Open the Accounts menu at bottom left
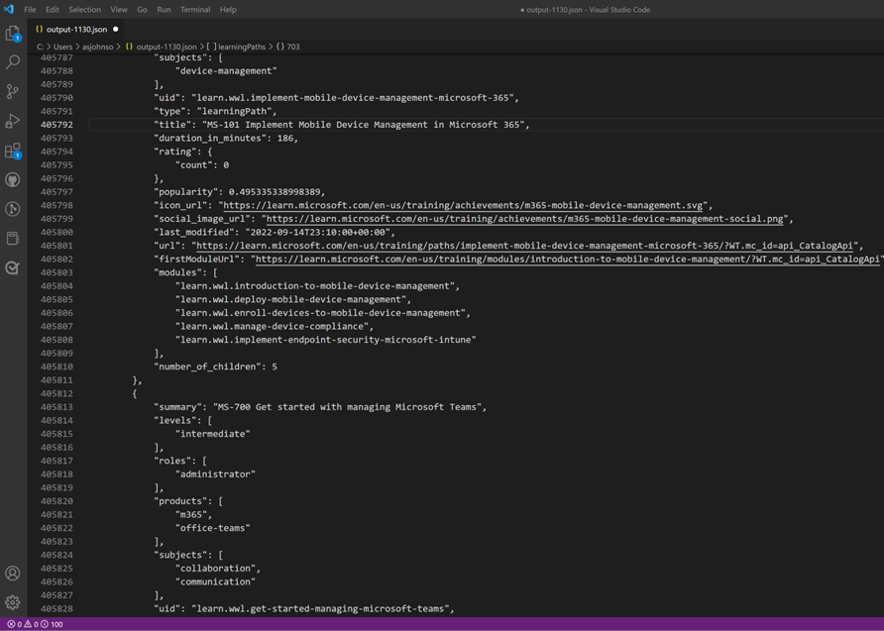This screenshot has width=884, height=631. 13,573
